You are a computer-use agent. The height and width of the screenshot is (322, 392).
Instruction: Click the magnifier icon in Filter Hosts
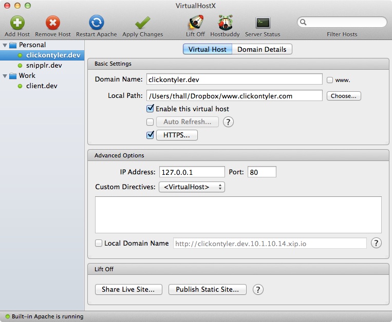click(x=303, y=22)
